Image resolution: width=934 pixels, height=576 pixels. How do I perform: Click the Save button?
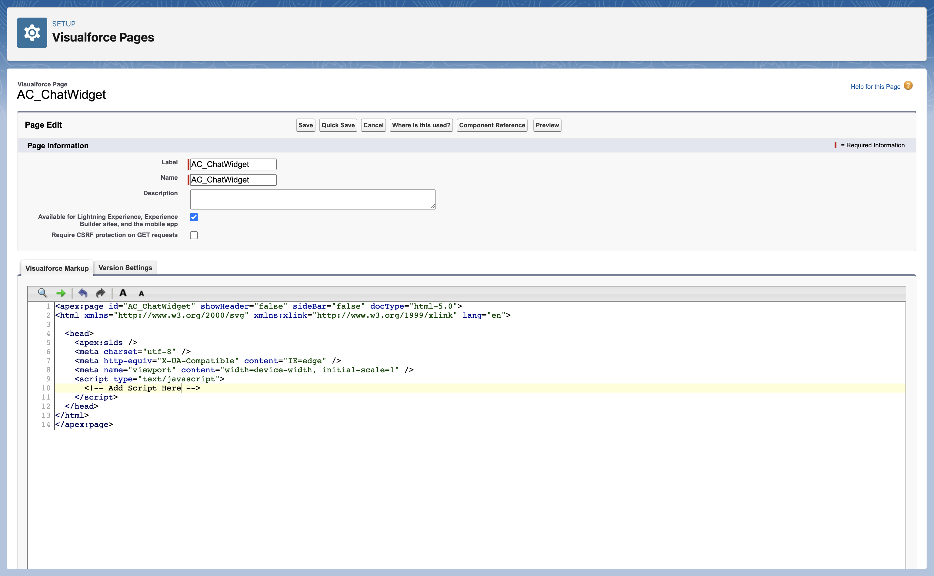tap(305, 125)
